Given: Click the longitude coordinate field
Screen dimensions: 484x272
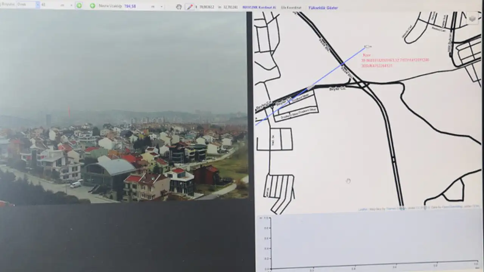Looking at the screenshot, I should [x=230, y=7].
